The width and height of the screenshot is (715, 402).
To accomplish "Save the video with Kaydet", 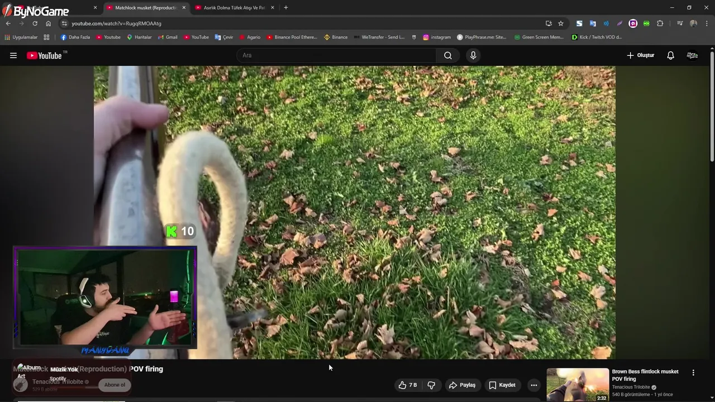I will pos(502,385).
